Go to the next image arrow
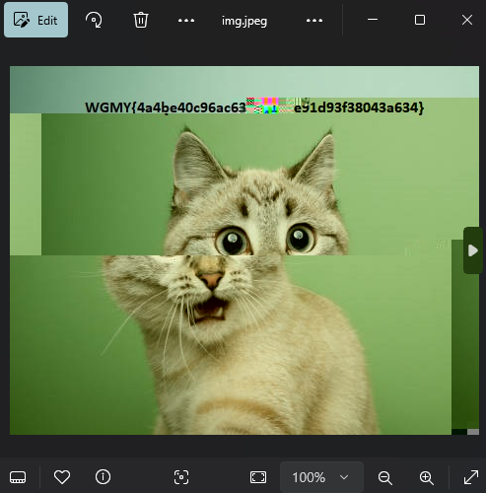 (473, 250)
